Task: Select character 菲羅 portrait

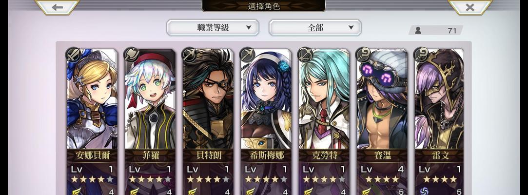Action: pos(150,98)
